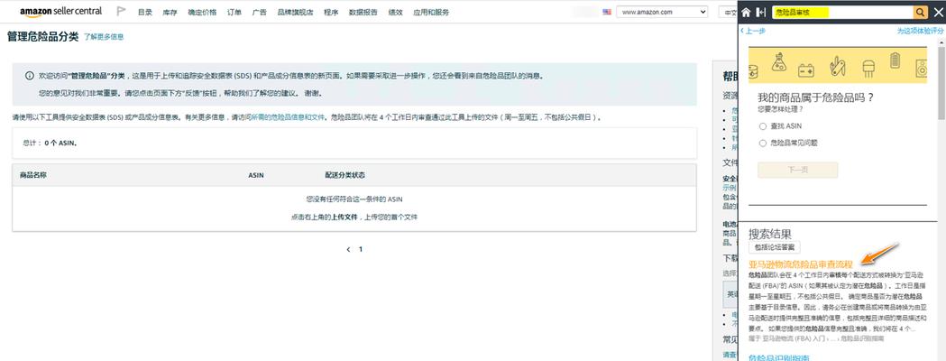Open the 目录 menu
The image size is (946, 361).
click(145, 12)
